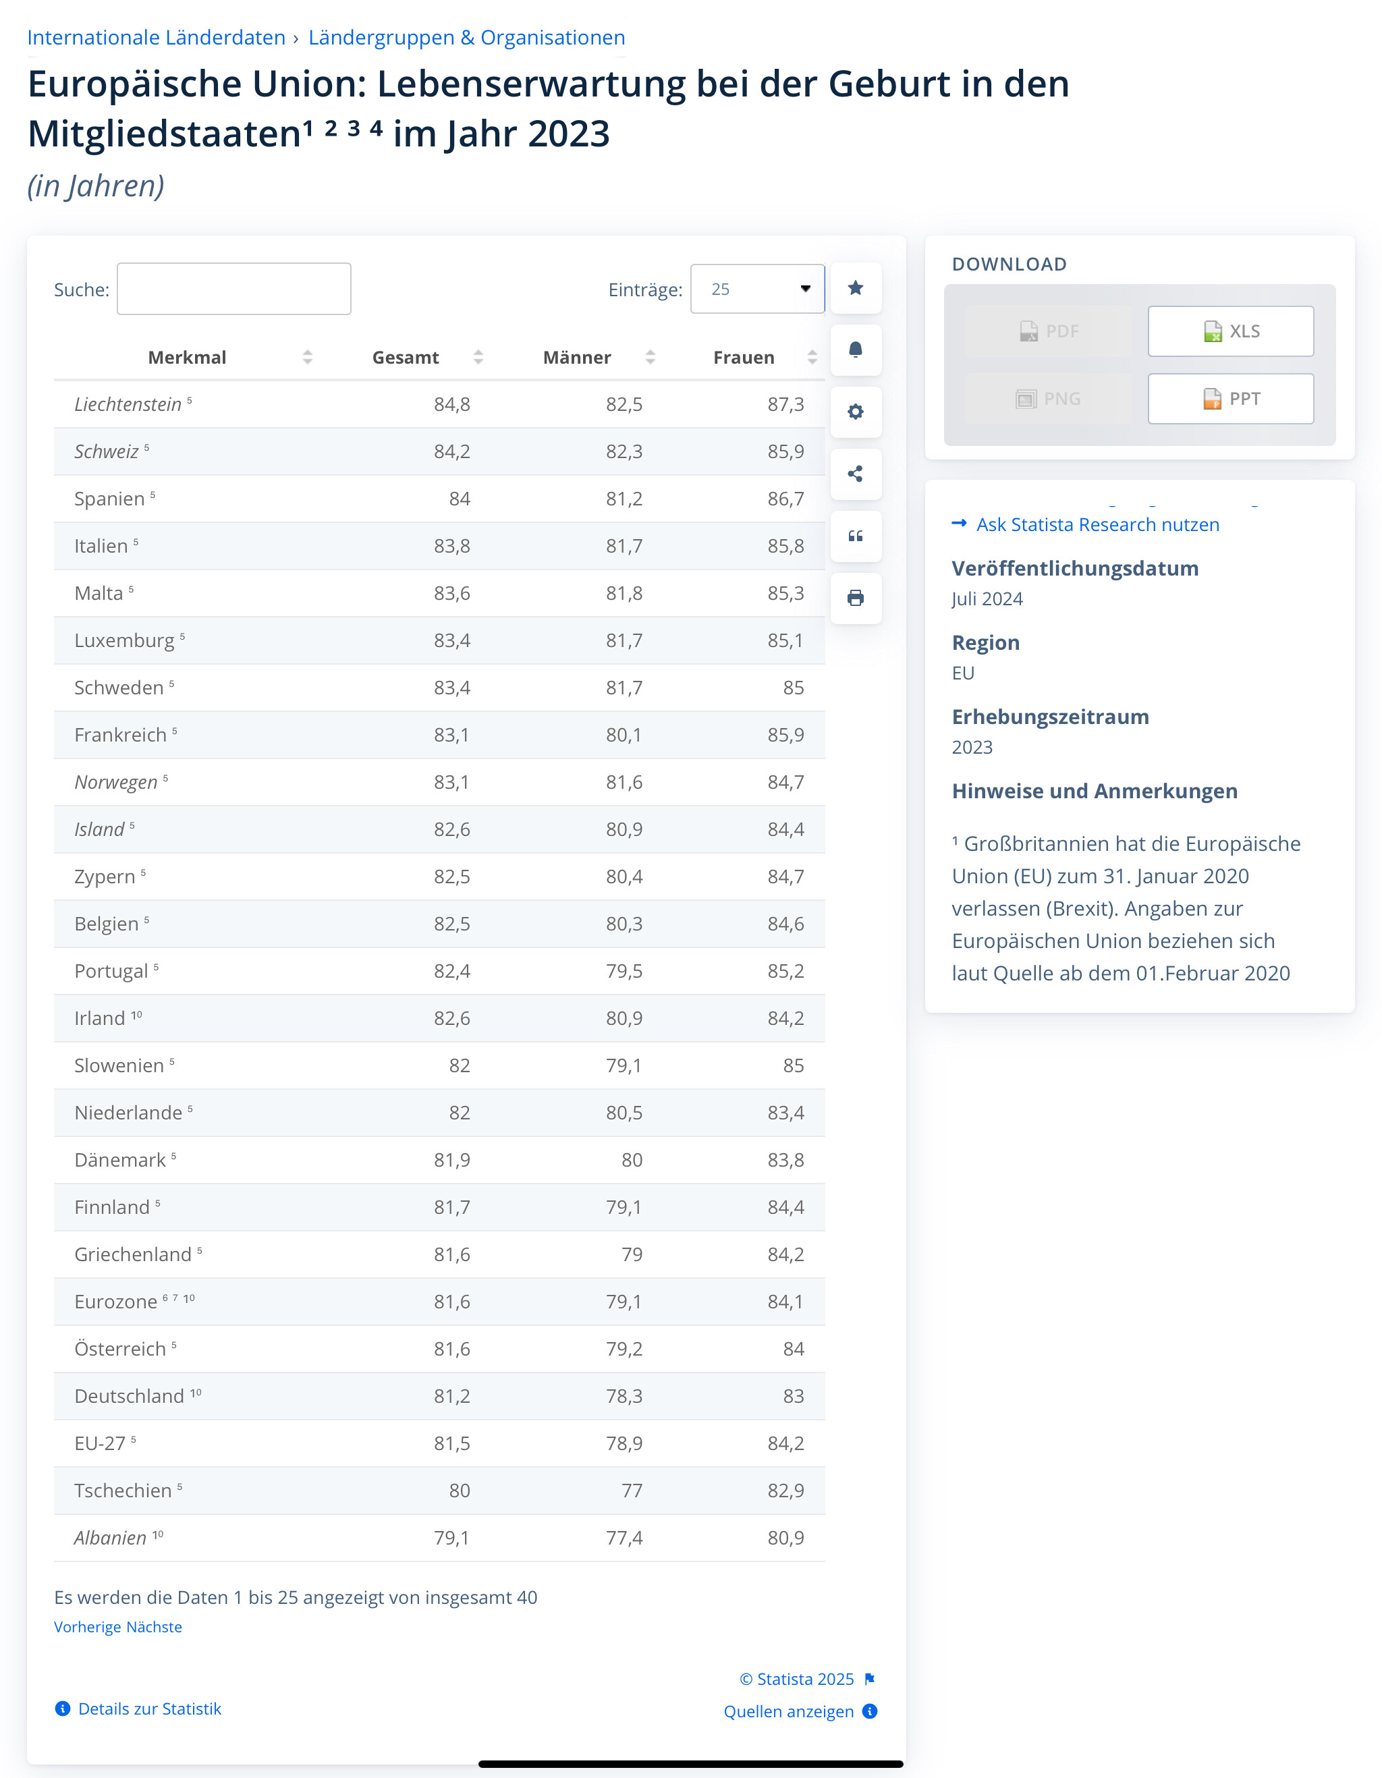
Task: Download the statistic as XLS
Action: 1229,331
